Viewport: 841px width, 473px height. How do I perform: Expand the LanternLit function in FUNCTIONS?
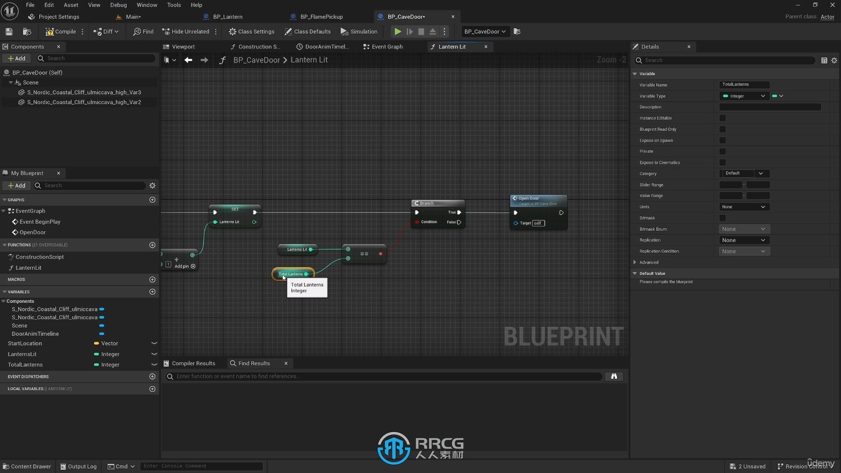point(5,268)
